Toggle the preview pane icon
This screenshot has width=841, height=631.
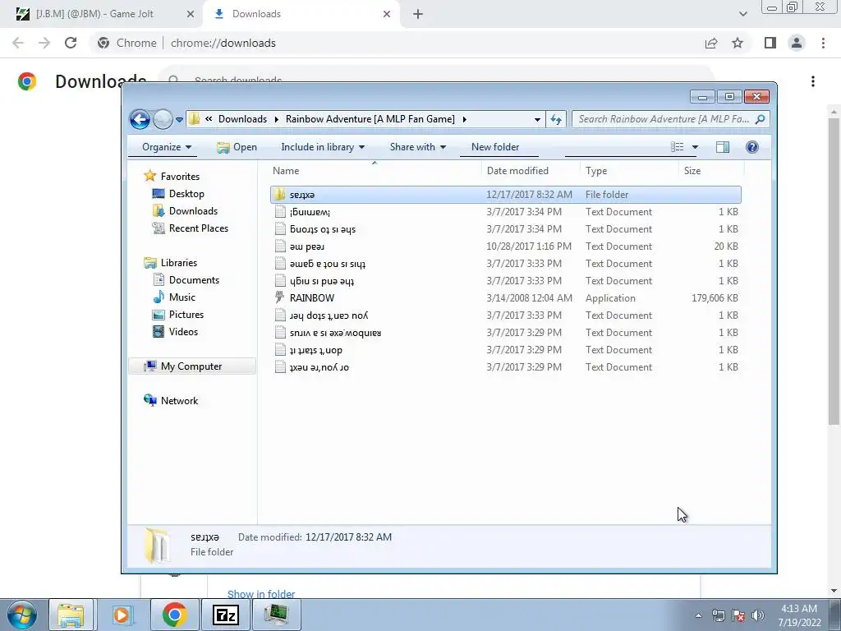pyautogui.click(x=723, y=147)
